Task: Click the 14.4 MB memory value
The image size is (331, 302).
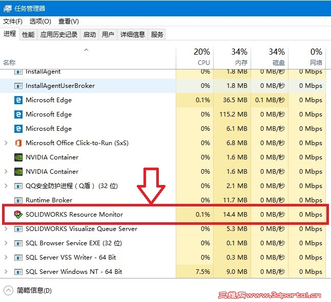Action: point(235,215)
